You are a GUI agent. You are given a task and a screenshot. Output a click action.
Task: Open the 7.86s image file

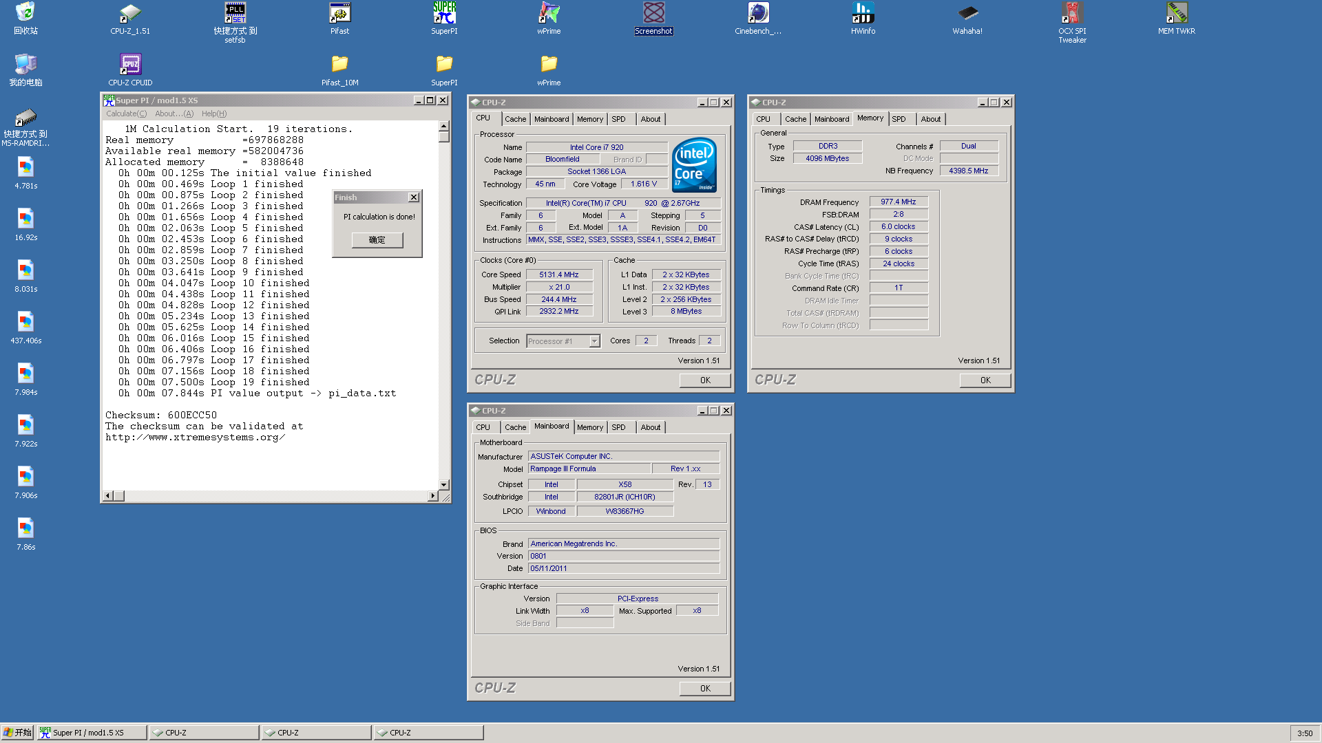pos(25,535)
